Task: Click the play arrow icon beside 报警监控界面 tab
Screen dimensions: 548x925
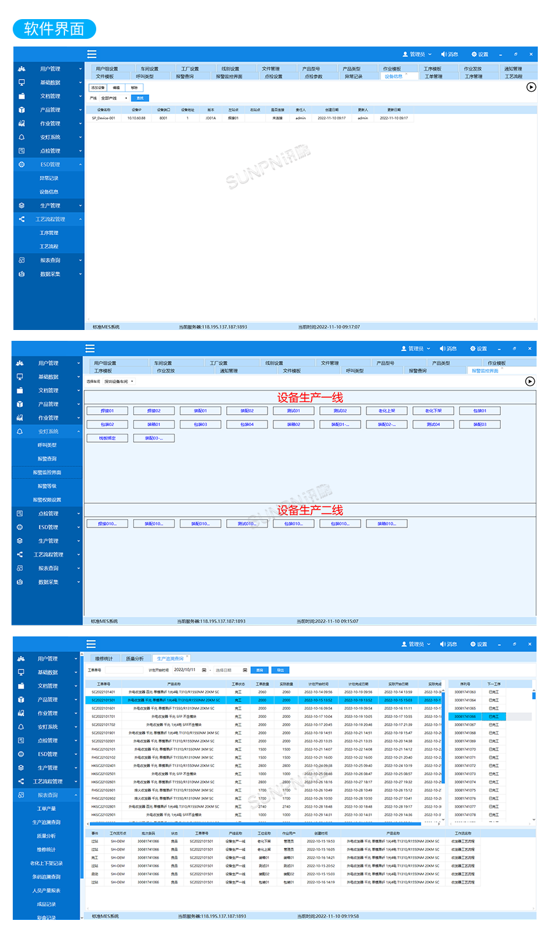Action: (530, 382)
